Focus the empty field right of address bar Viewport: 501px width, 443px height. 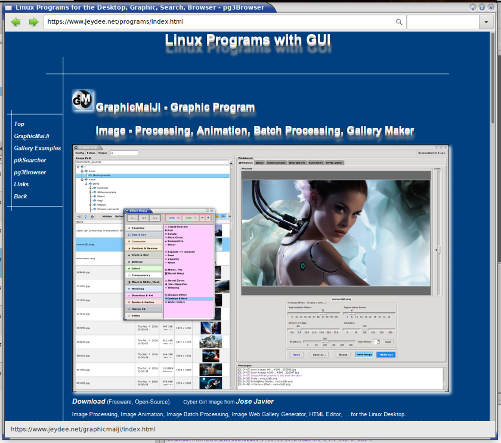pos(443,21)
